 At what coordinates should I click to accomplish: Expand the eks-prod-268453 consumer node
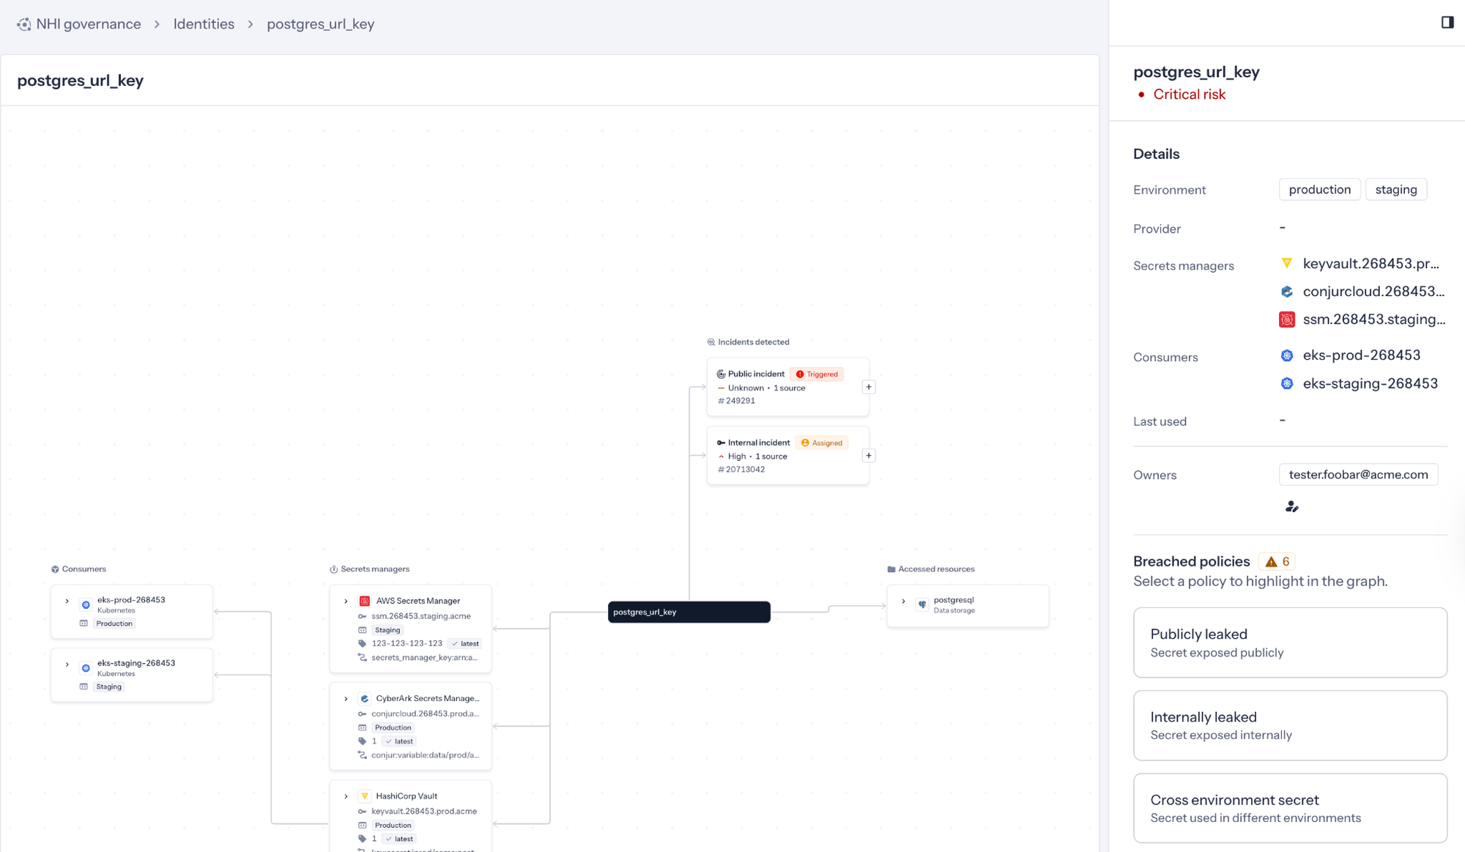[67, 601]
